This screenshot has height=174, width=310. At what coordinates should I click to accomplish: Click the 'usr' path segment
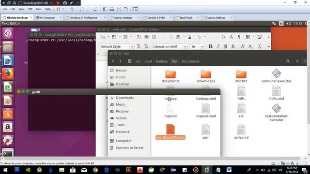click(138, 61)
